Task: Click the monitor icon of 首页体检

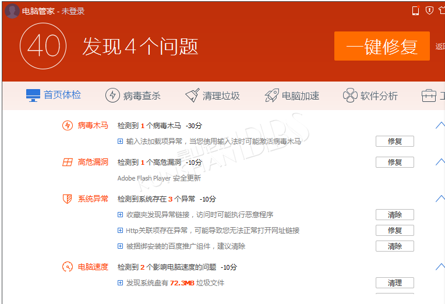Action: (33, 96)
